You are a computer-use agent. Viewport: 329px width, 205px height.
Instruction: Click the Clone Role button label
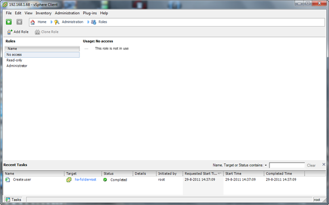[50, 32]
